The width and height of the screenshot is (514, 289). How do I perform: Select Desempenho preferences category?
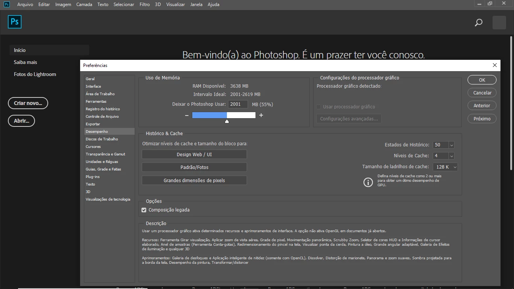109,131
